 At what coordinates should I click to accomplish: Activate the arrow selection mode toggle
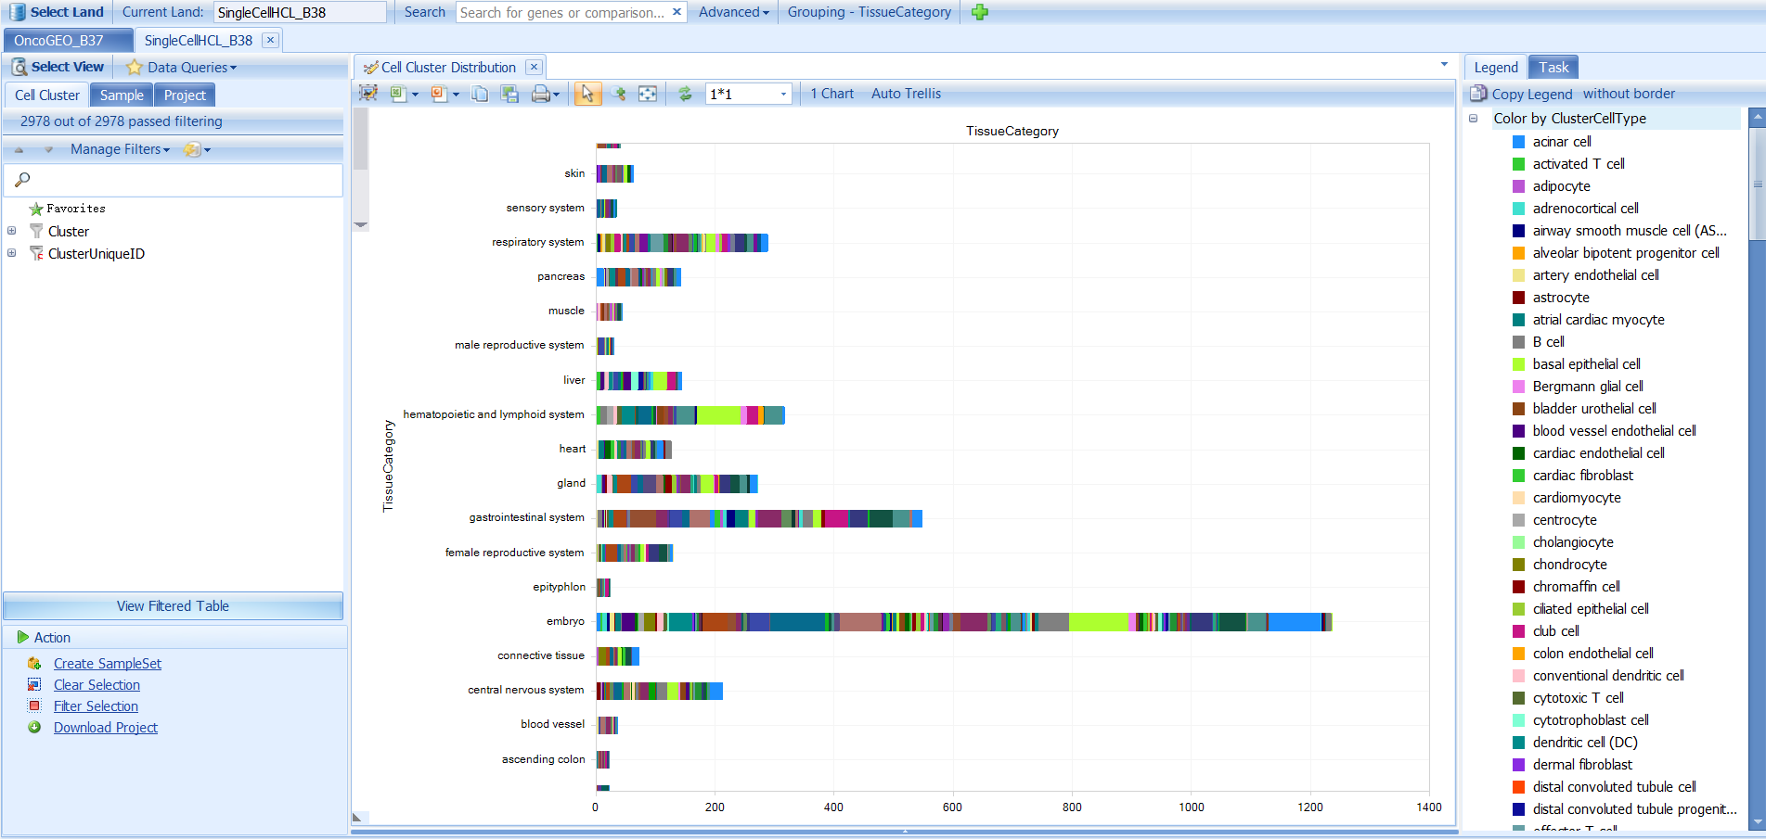pos(587,94)
